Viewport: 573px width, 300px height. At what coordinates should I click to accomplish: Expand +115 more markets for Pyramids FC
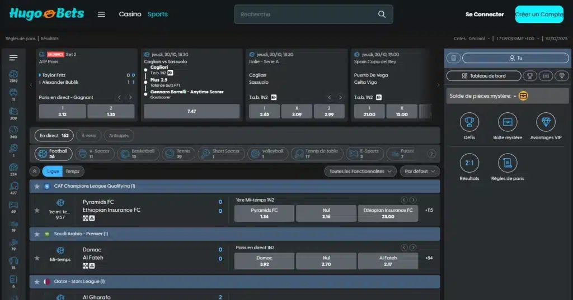coord(429,210)
